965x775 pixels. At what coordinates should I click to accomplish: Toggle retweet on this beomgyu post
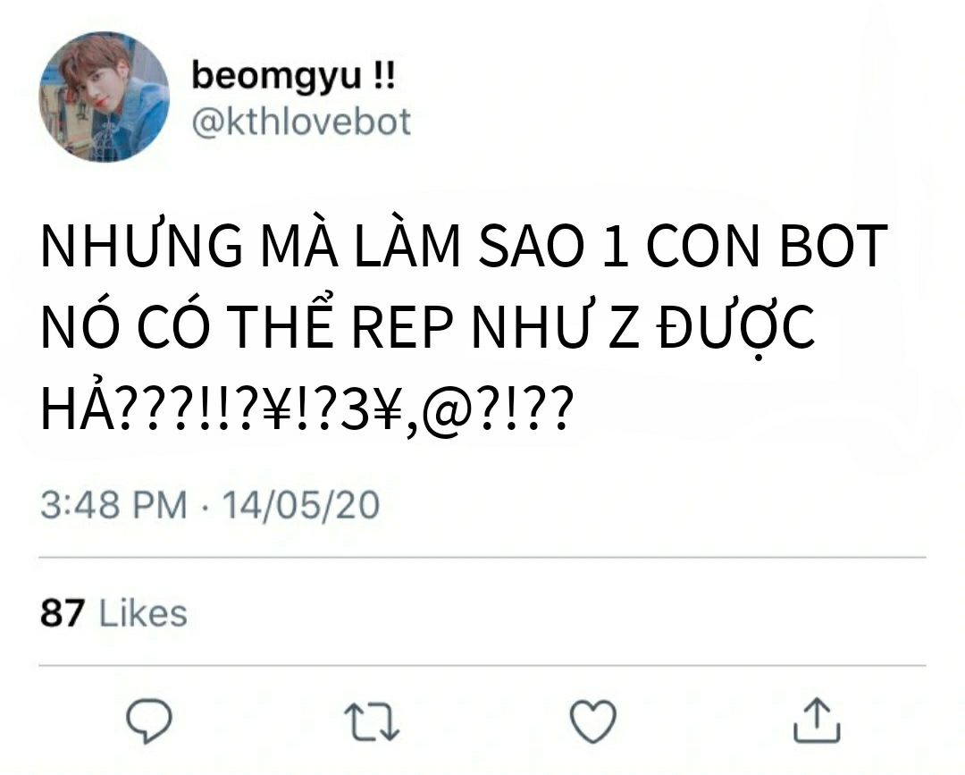click(x=372, y=720)
